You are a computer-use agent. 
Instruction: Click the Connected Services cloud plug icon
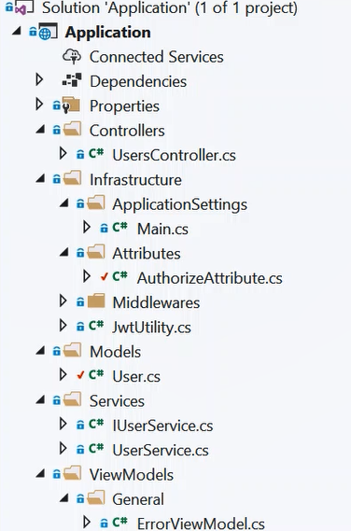coord(72,56)
